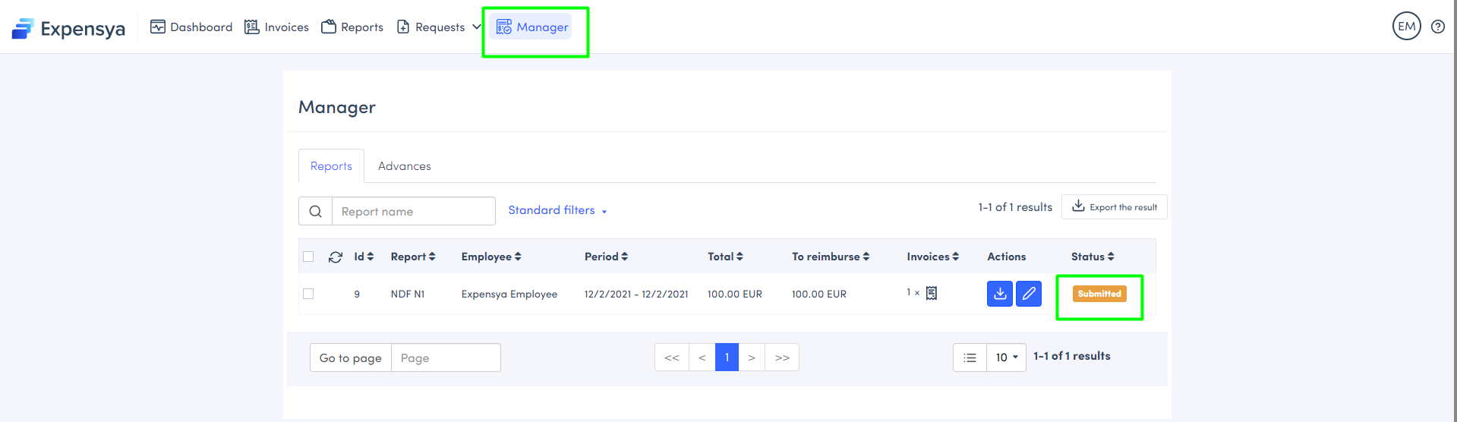
Task: Expand the Standard filters dropdown
Action: pyautogui.click(x=557, y=210)
